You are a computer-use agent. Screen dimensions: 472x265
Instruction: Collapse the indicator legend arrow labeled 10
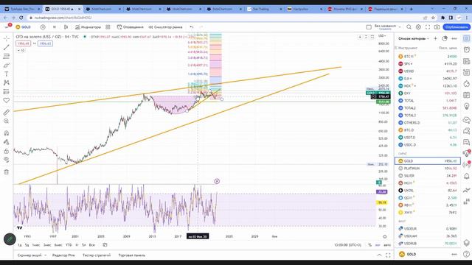[x=21, y=51]
